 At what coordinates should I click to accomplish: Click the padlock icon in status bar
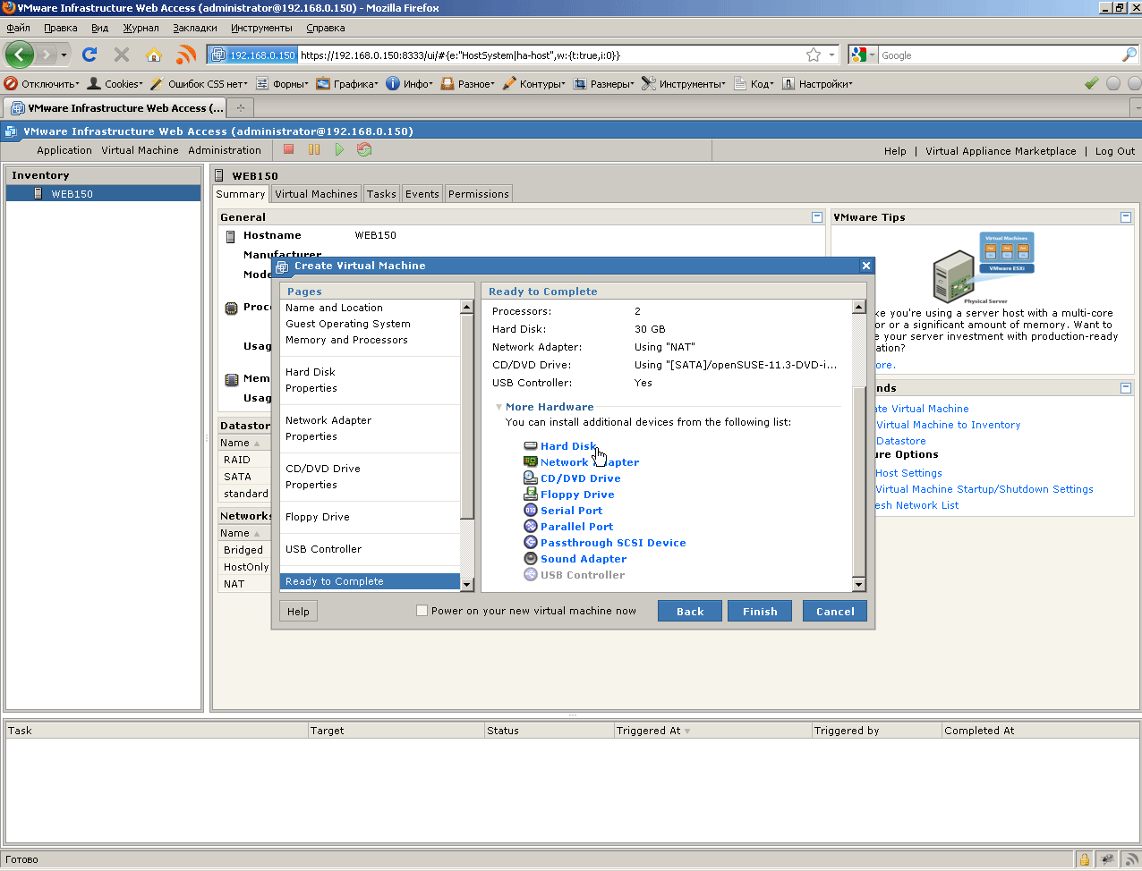pos(1085,859)
